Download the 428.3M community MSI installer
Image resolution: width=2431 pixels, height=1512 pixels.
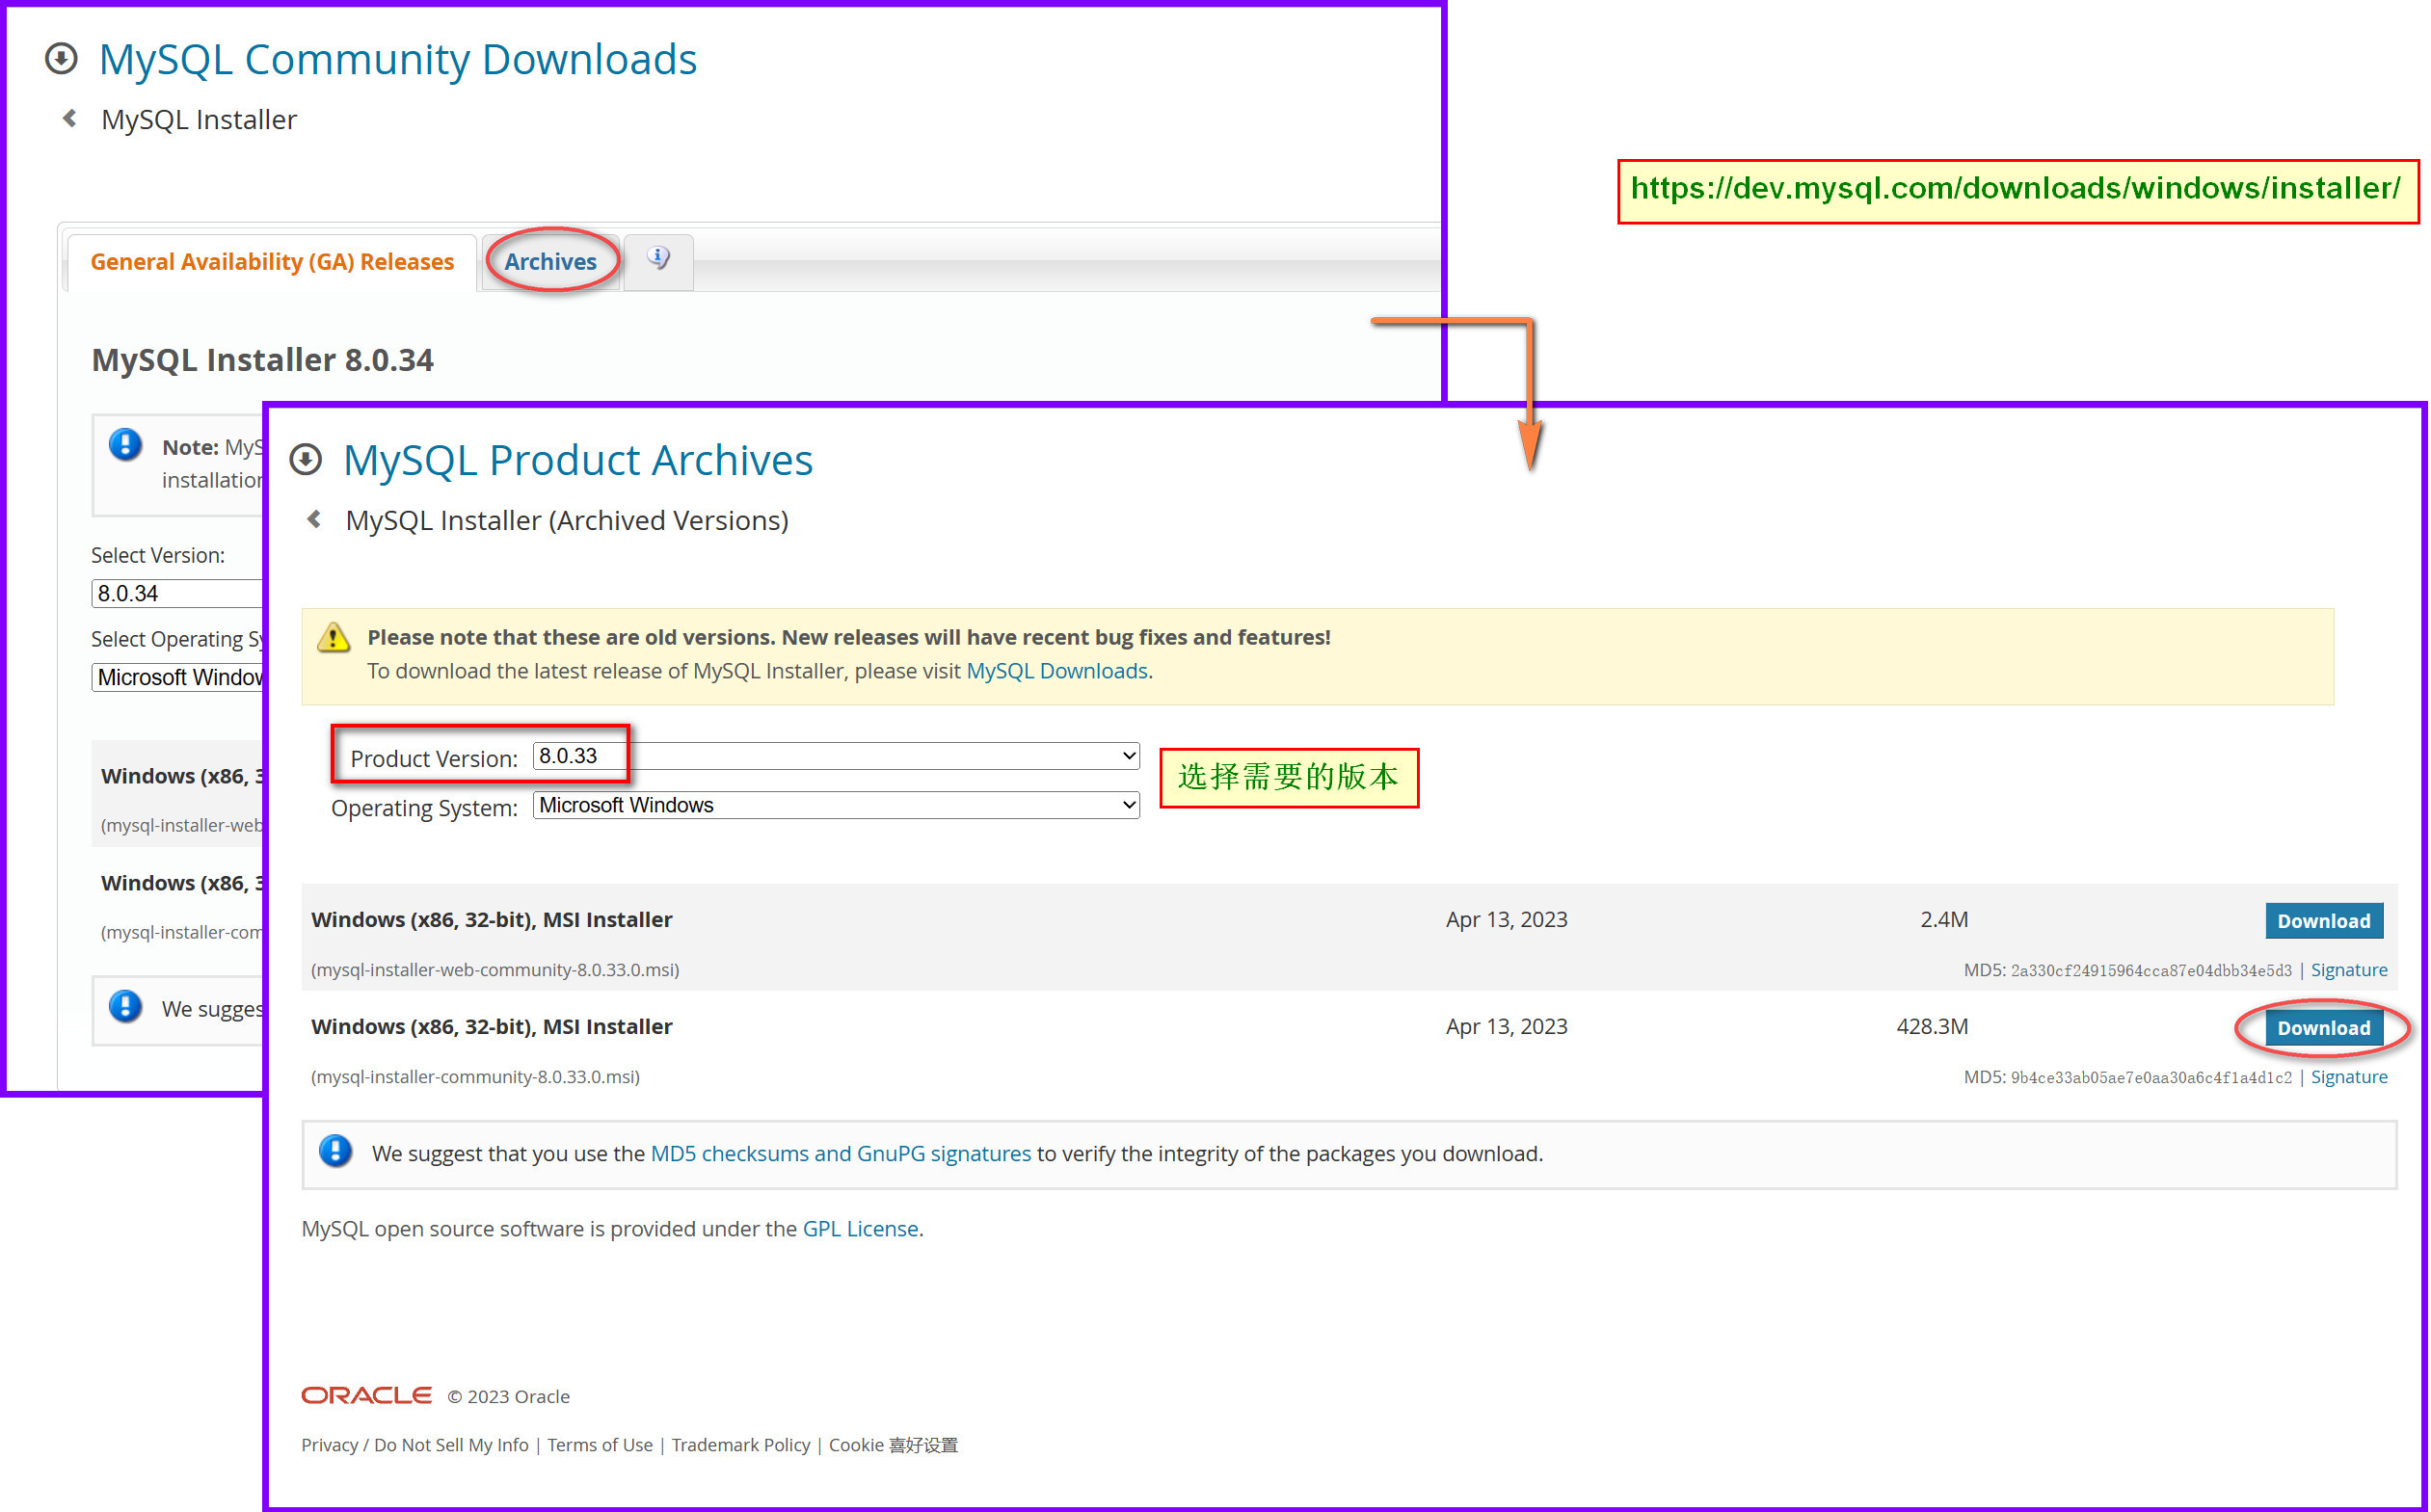(2322, 1028)
